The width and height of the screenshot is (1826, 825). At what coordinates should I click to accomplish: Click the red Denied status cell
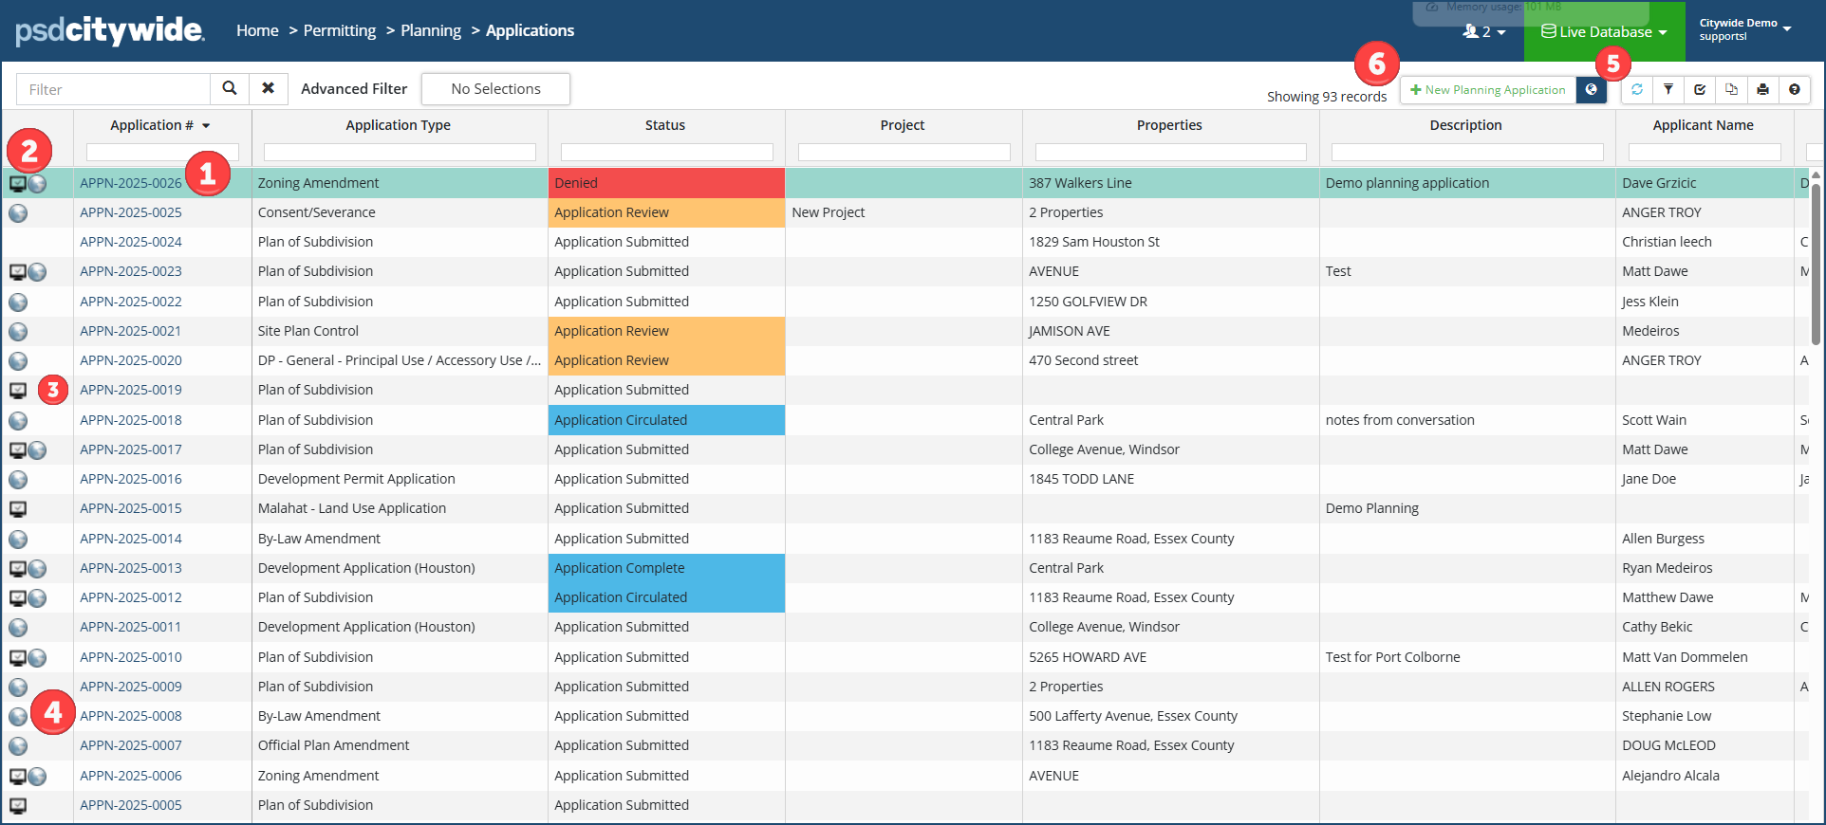pyautogui.click(x=666, y=183)
